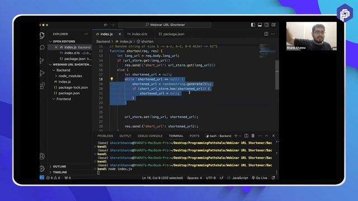Viewport: 358px width, 201px height.
Task: Click Ln 18, Col 9 cursor position
Action: click(163, 178)
